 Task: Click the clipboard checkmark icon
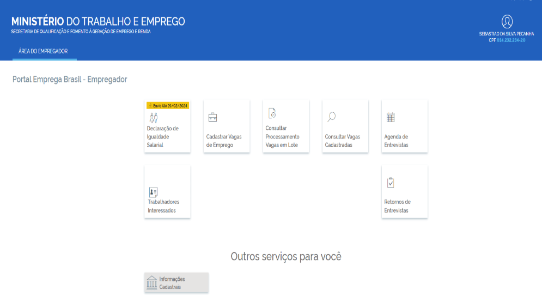[391, 183]
